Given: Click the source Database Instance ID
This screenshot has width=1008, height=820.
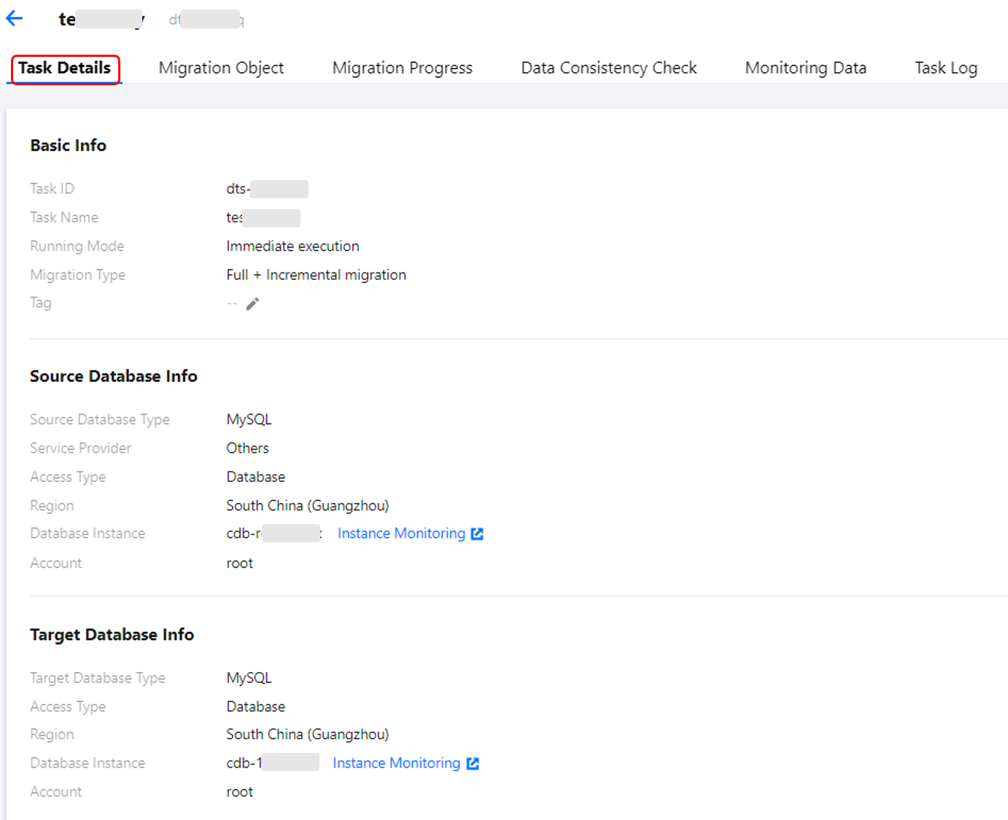Looking at the screenshot, I should [273, 534].
